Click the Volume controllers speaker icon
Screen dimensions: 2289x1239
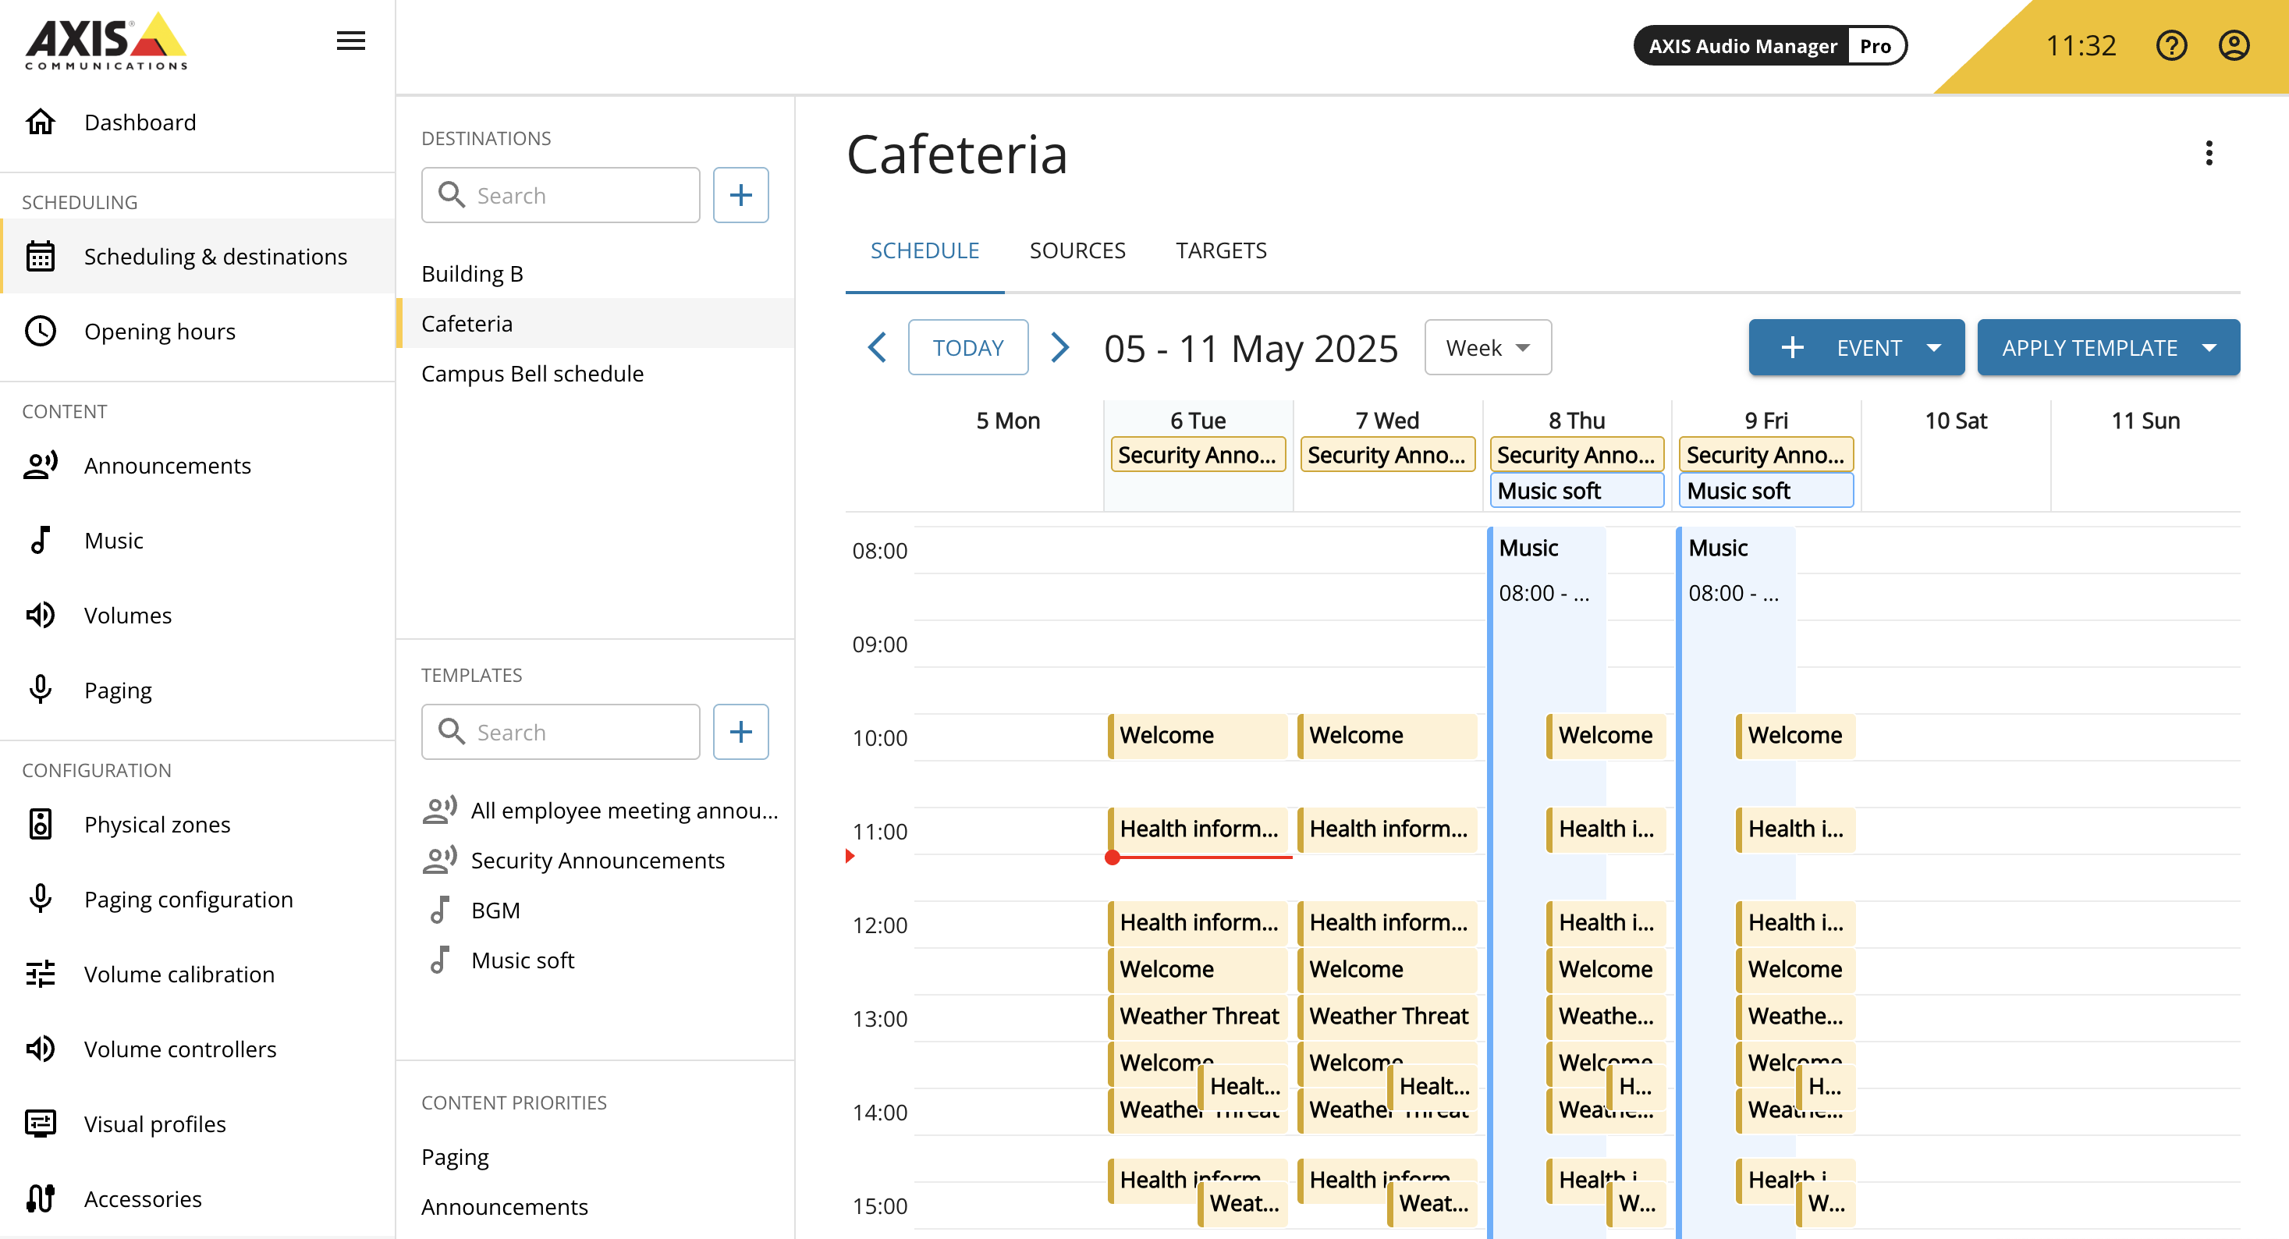coord(41,1049)
